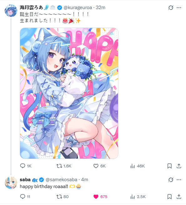Bookmark saba's reply
186x205 pixels.
pos(169,197)
